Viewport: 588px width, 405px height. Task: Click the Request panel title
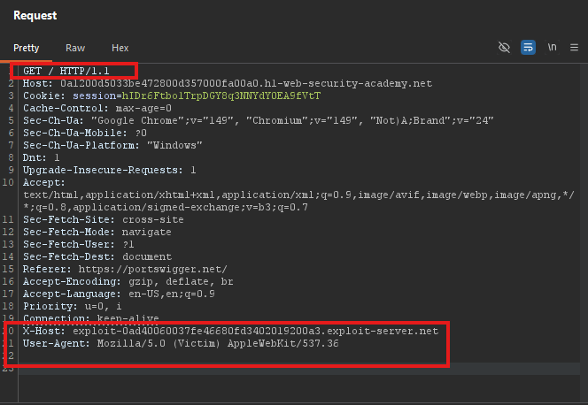(x=35, y=15)
